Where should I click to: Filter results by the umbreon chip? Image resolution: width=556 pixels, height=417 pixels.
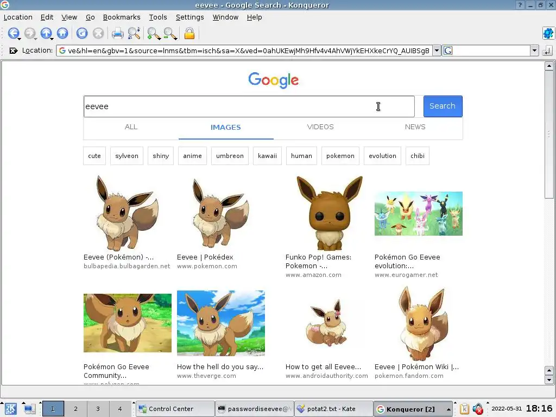point(230,156)
